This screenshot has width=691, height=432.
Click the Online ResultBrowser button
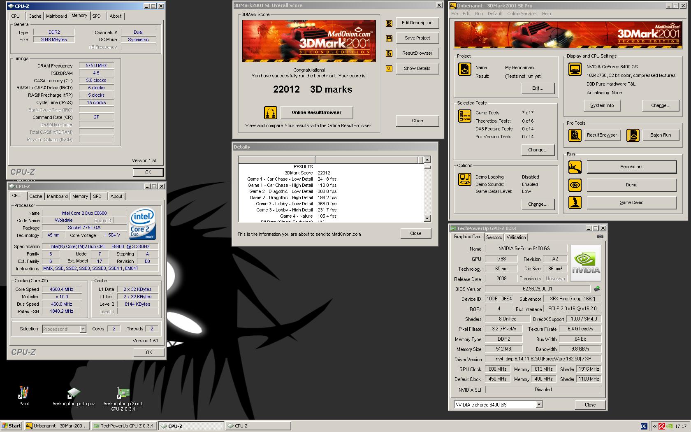tap(317, 112)
